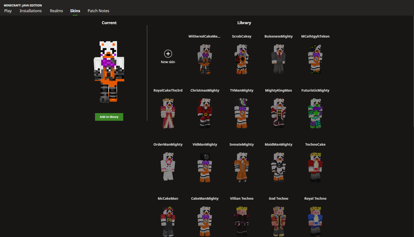Image resolution: width=414 pixels, height=237 pixels.
Task: Click the FuturisticMighty name label
Action: (315, 90)
